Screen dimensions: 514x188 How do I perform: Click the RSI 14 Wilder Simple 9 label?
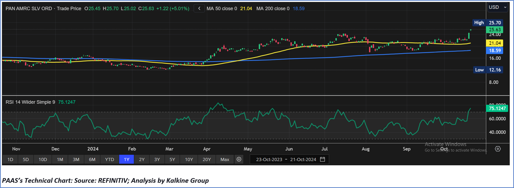pos(30,102)
